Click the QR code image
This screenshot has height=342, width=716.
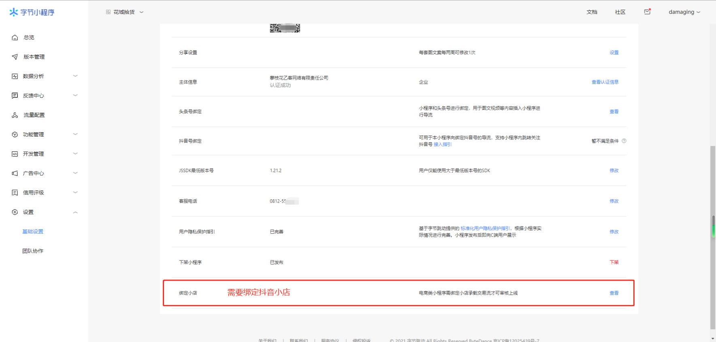285,28
